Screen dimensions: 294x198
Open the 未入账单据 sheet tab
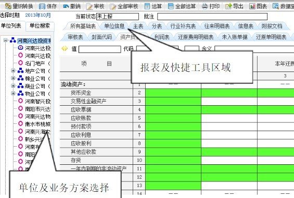tap(235, 37)
